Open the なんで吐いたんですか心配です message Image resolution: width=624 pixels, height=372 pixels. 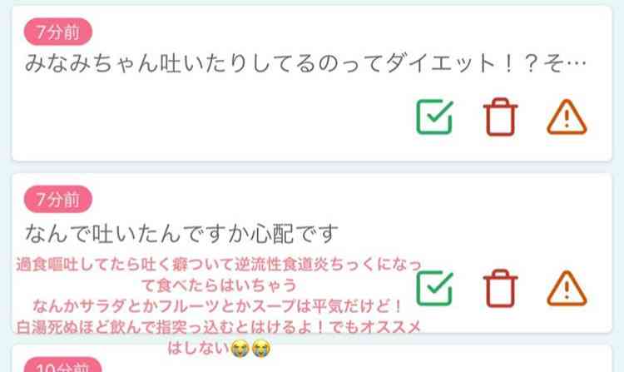[x=181, y=234]
